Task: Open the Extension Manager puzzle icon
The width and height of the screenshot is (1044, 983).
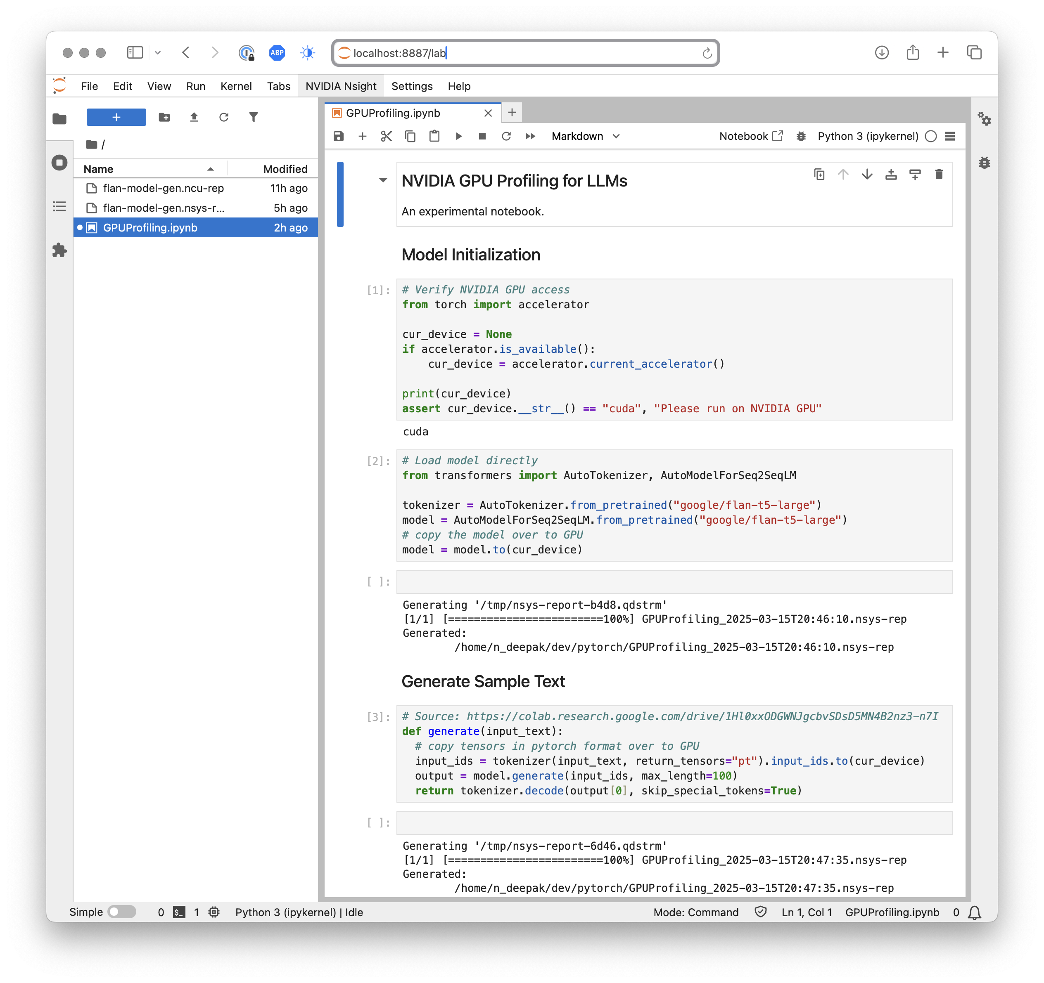Action: pyautogui.click(x=60, y=250)
